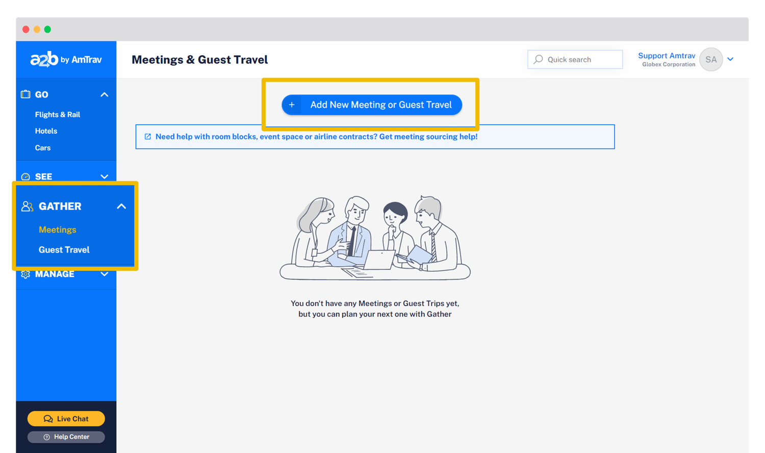Select the speedometer icon next to SEE
Screen dimensions: 765x453
25,177
